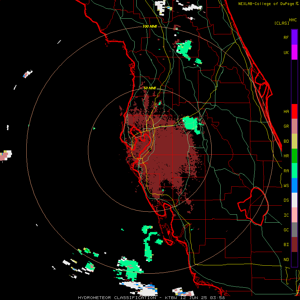This screenshot has height=300, width=300.
Task: Click the RA light green legend swatch
Action: (x=294, y=171)
